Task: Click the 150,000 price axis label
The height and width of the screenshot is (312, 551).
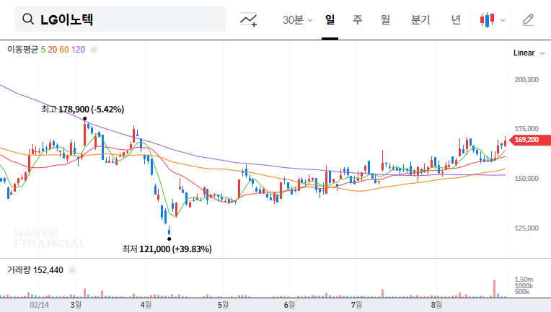Action: [526, 178]
